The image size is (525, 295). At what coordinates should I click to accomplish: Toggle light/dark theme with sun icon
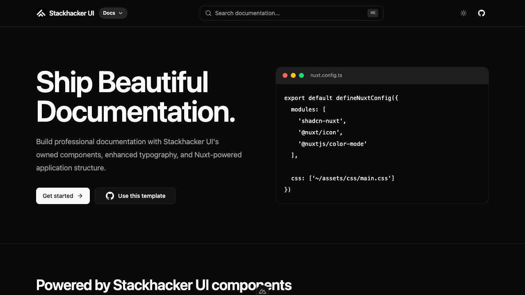(x=463, y=13)
